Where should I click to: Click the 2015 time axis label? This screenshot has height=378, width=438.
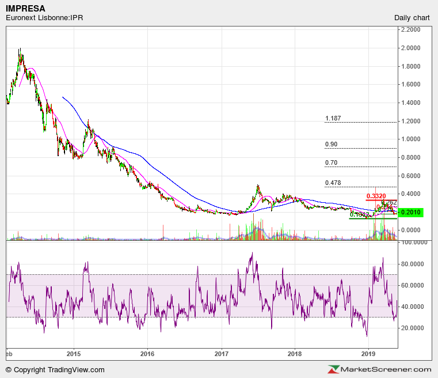[74, 354]
